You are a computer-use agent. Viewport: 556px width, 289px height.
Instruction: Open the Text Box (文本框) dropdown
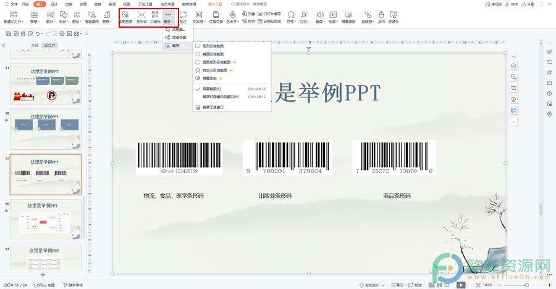[198, 17]
